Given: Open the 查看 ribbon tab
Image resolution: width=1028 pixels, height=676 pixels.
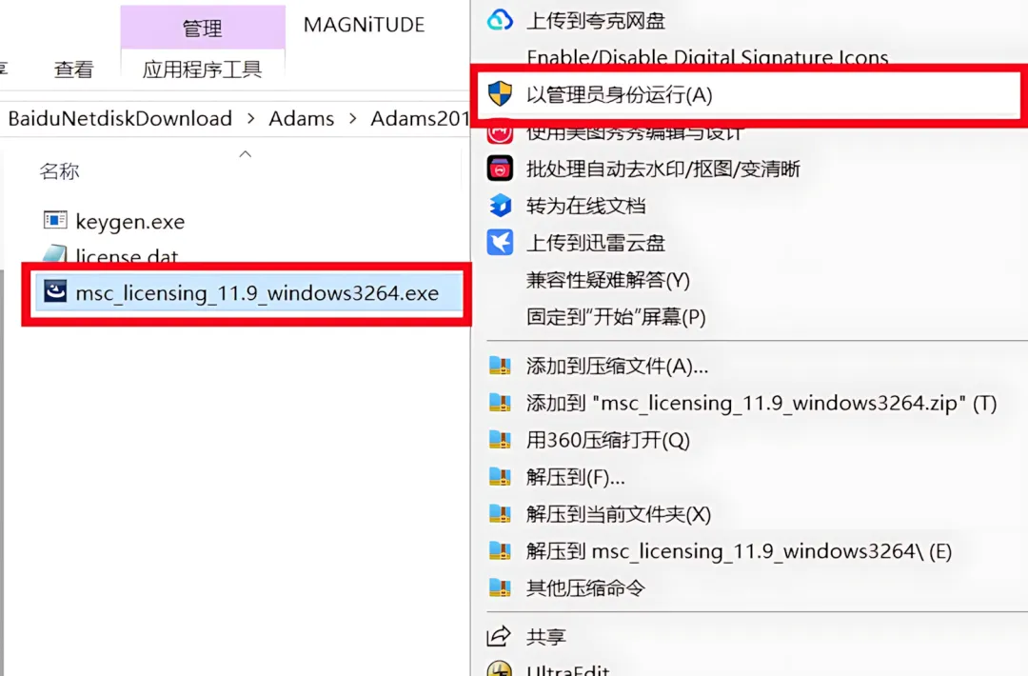Looking at the screenshot, I should [x=74, y=69].
